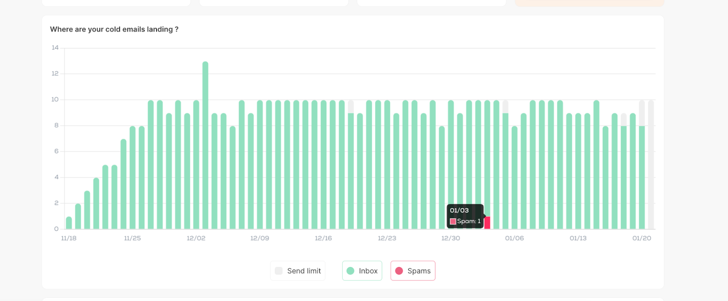Click the "Where are your cold emails landing" title

click(114, 30)
